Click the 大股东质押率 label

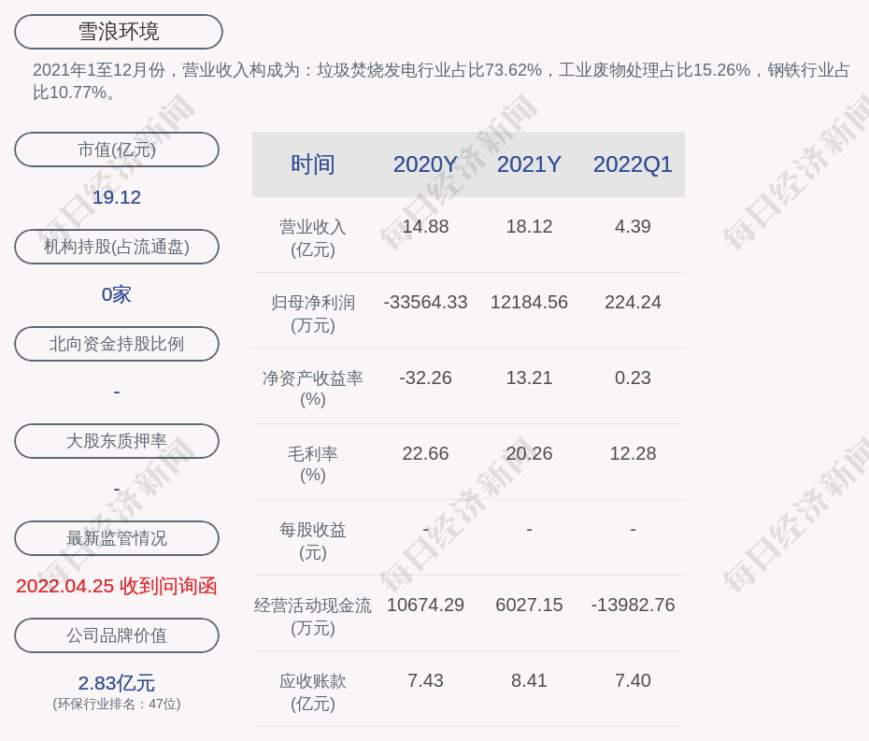click(x=117, y=441)
